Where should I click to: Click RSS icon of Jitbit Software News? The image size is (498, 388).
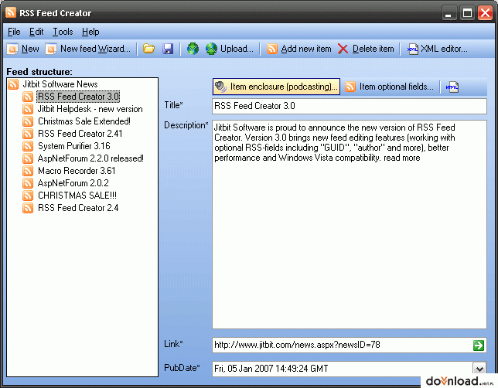(x=13, y=84)
